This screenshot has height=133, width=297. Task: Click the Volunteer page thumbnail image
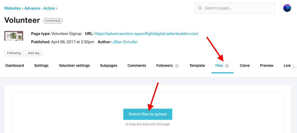pyautogui.click(x=14, y=36)
